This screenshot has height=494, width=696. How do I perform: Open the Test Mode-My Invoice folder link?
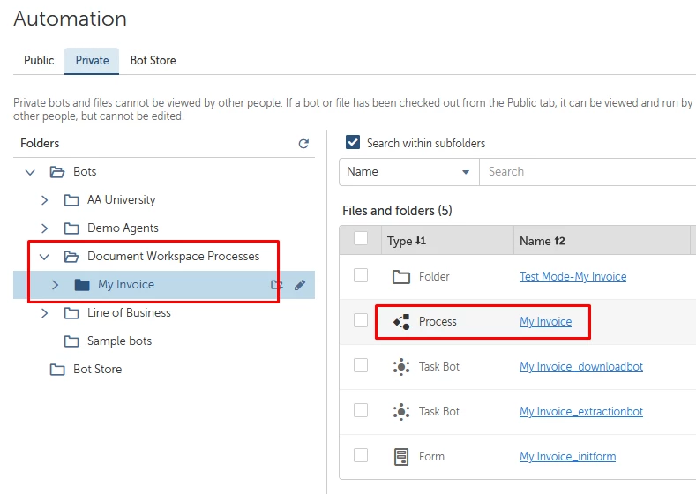[573, 277]
